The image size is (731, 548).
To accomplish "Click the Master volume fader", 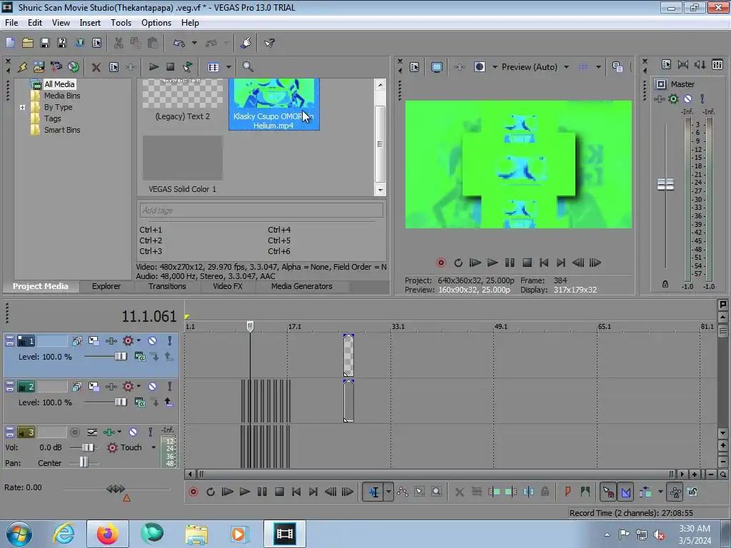I will [665, 185].
